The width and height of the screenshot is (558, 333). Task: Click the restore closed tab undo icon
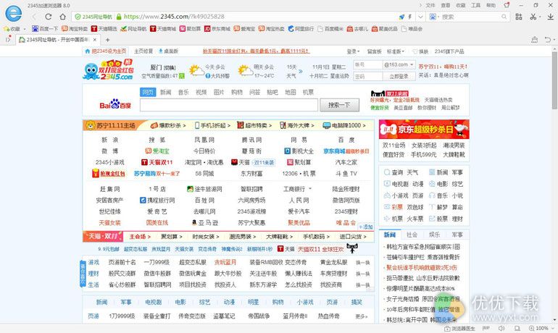click(x=548, y=40)
